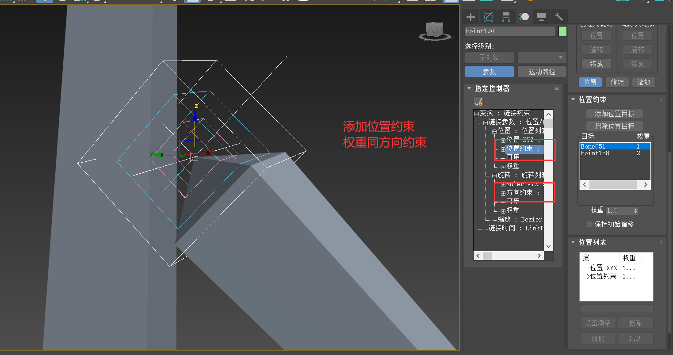Screen dimensions: 673x355
Task: Click the green Y axis gizmo arrow
Action: coord(158,155)
